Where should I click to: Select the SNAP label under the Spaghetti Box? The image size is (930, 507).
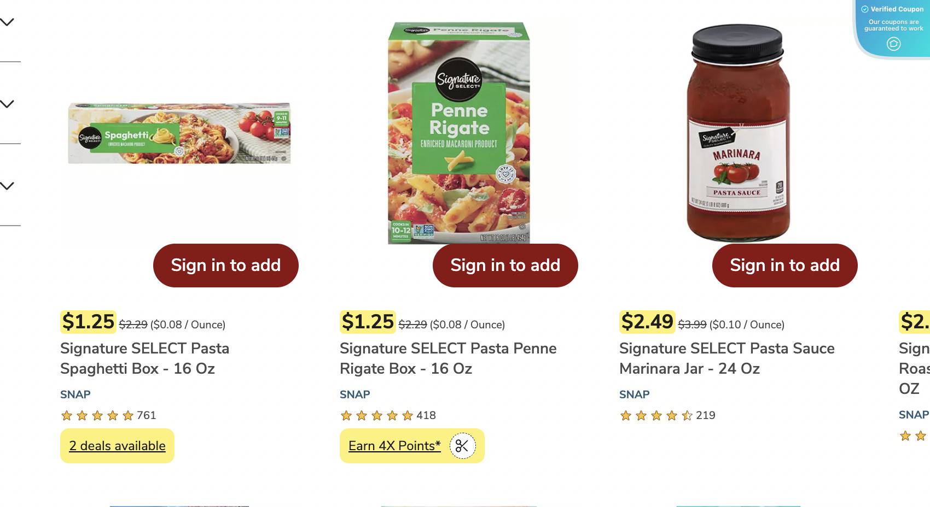click(75, 394)
